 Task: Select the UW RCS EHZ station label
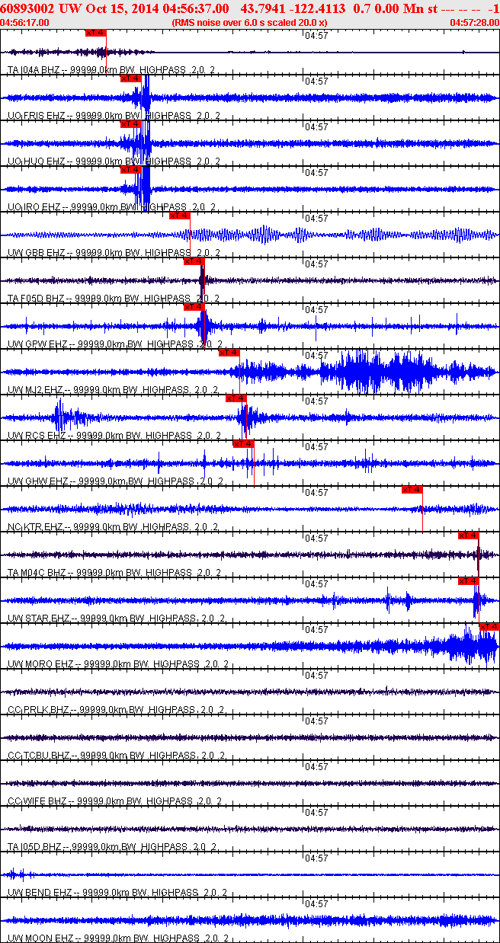tap(113, 436)
